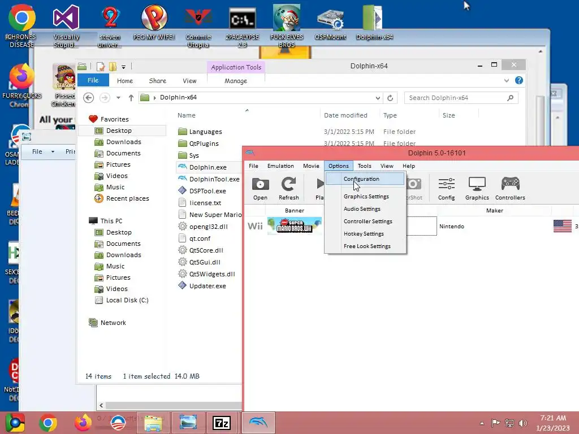579x434 pixels.
Task: Choose Audio Settings from Options menu
Action: (x=365, y=209)
